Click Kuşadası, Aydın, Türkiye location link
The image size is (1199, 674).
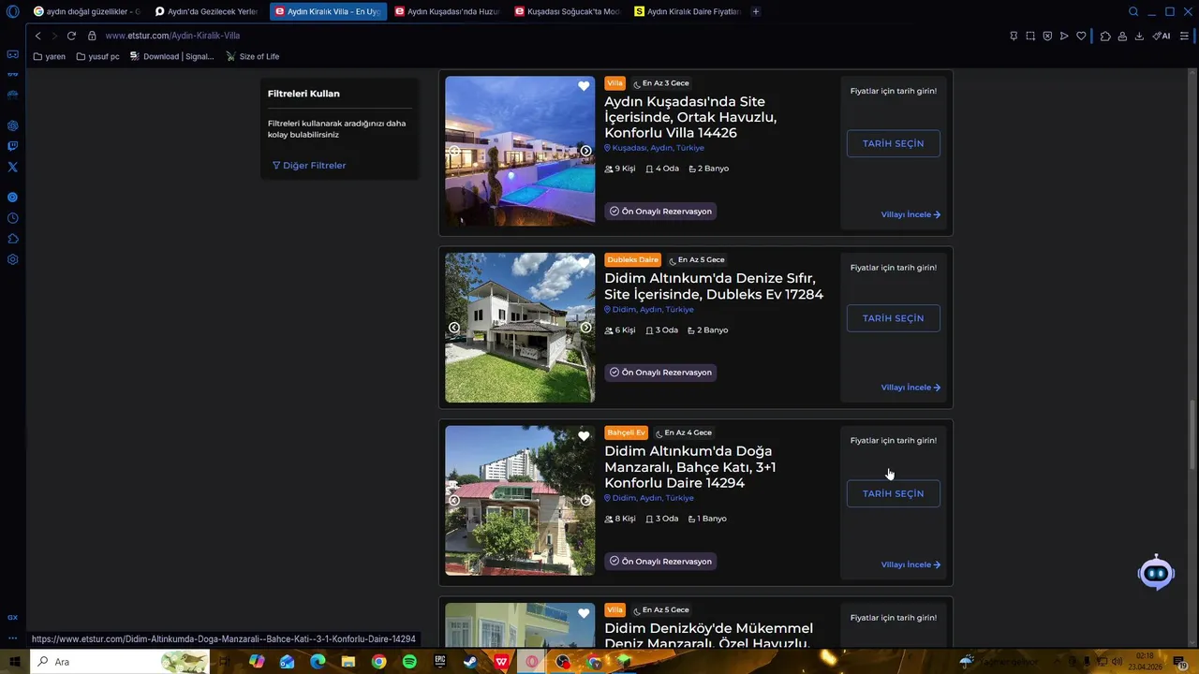654,148
